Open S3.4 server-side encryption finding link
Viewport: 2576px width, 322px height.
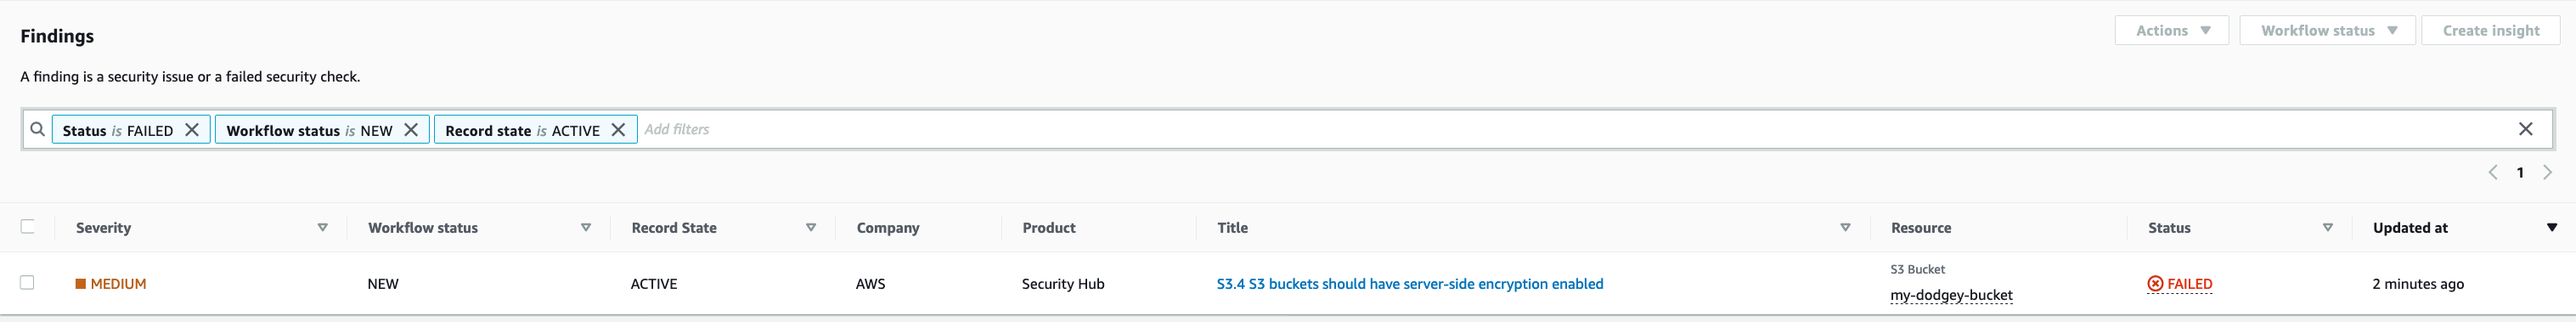click(x=1409, y=284)
